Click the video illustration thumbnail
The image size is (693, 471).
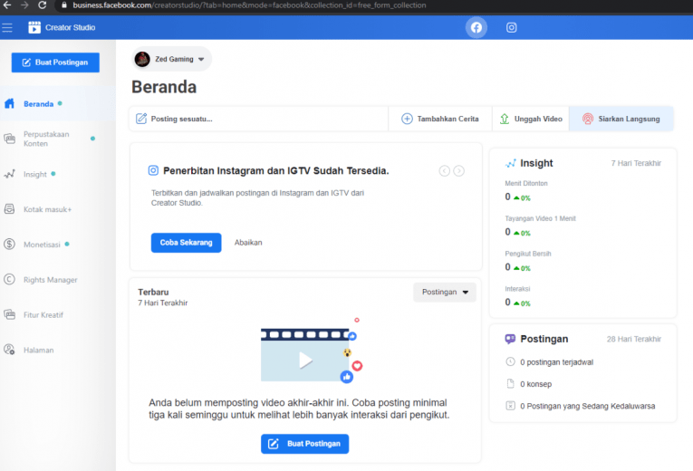(312, 351)
